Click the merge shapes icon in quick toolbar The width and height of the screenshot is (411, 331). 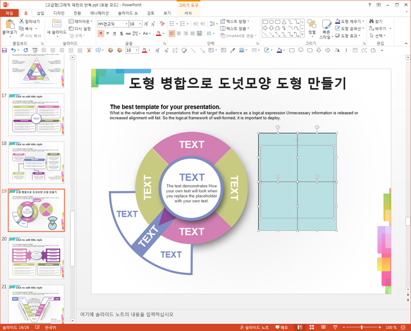click(x=99, y=50)
